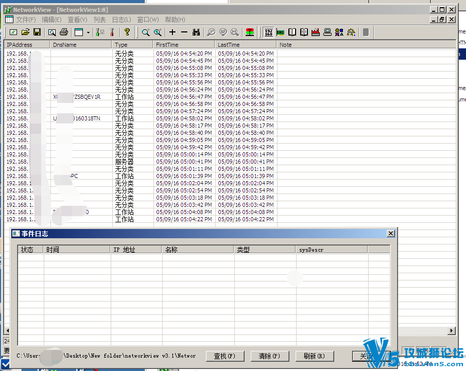Screen dimensions: 466x371
Task: Toggle the 192.168 IP address display icon
Action: (268, 32)
